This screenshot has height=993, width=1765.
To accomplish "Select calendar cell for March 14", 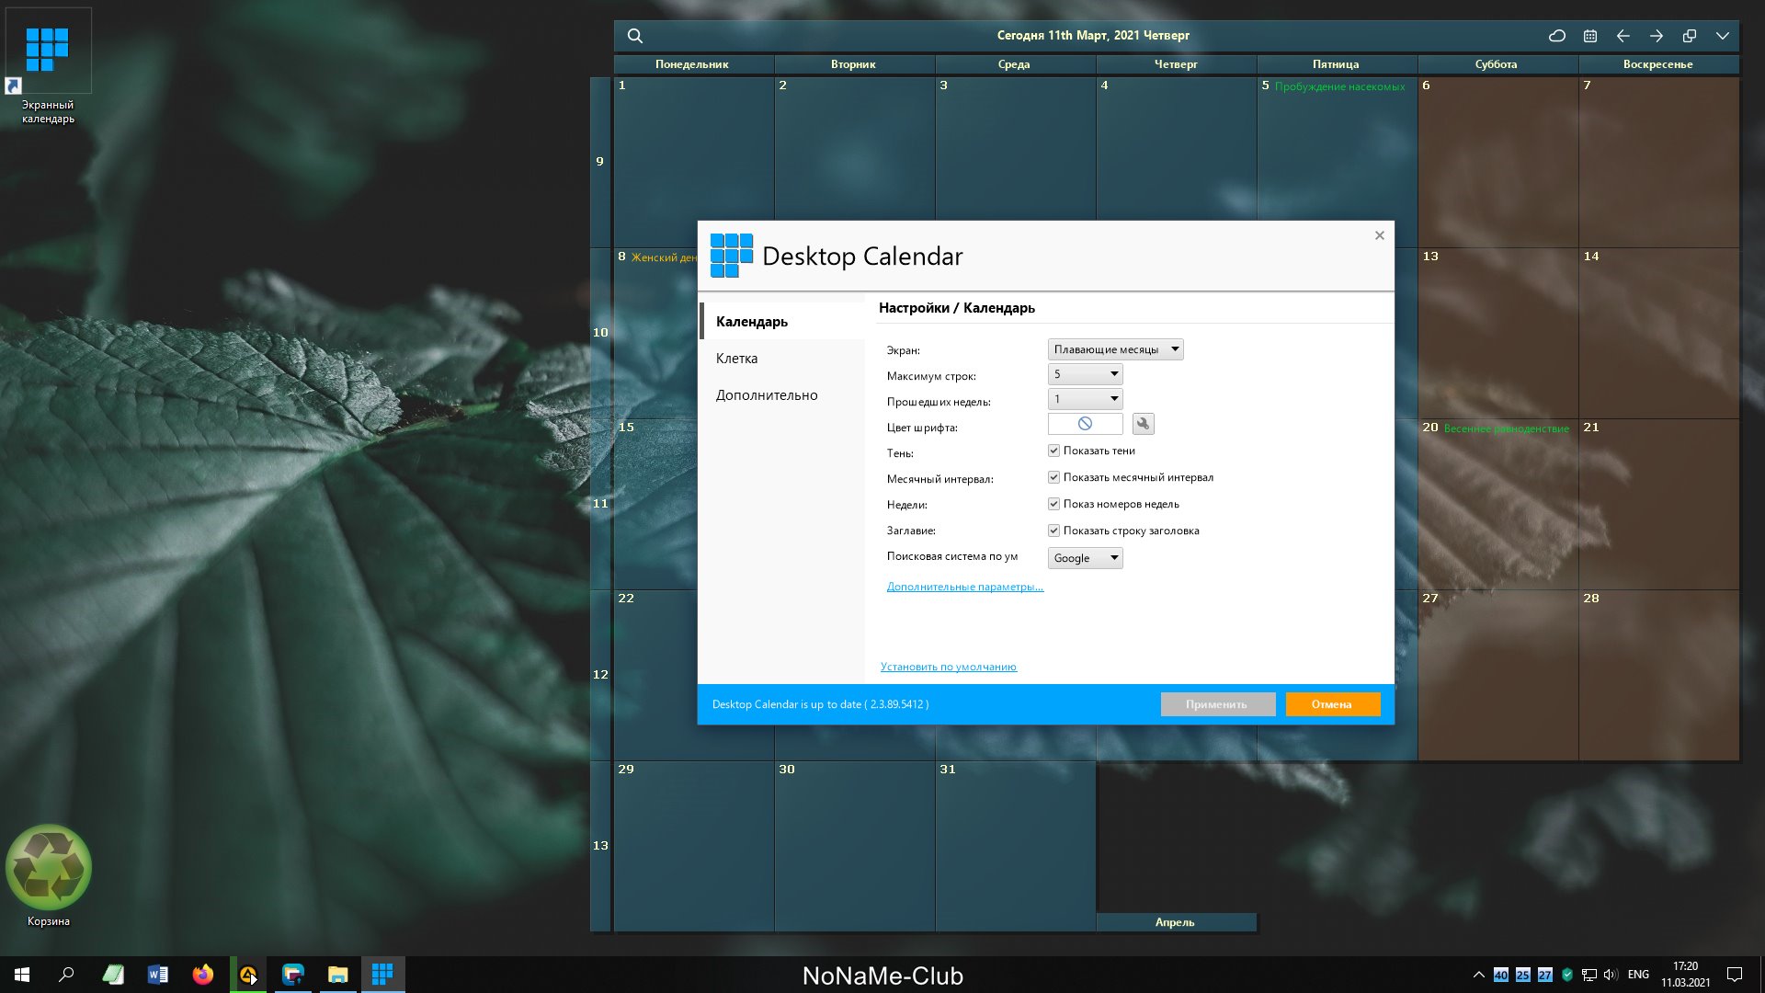I will pos(1658,333).
